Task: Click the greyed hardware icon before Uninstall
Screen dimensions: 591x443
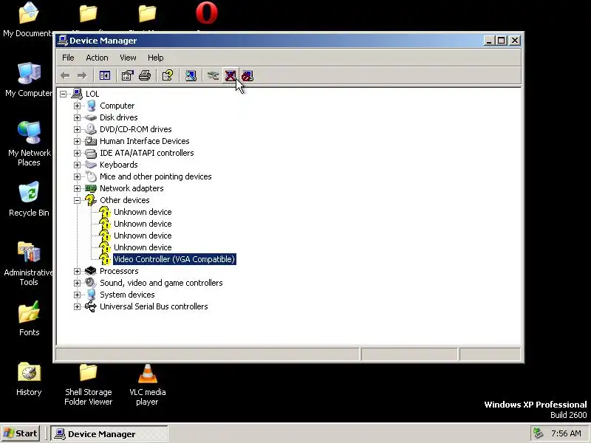Action: [213, 76]
